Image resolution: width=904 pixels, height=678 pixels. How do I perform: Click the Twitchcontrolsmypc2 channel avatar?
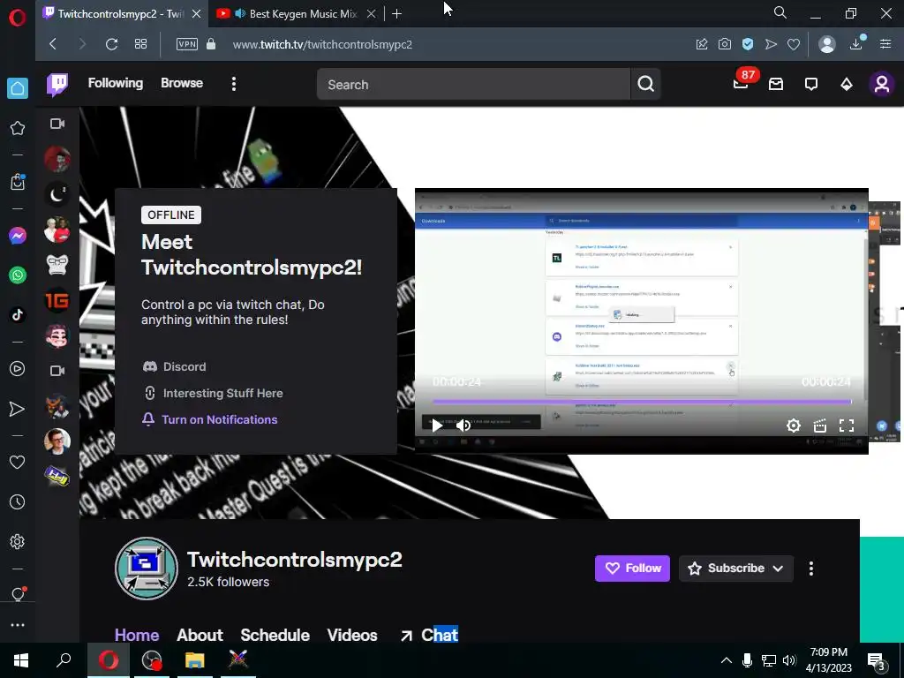[147, 569]
